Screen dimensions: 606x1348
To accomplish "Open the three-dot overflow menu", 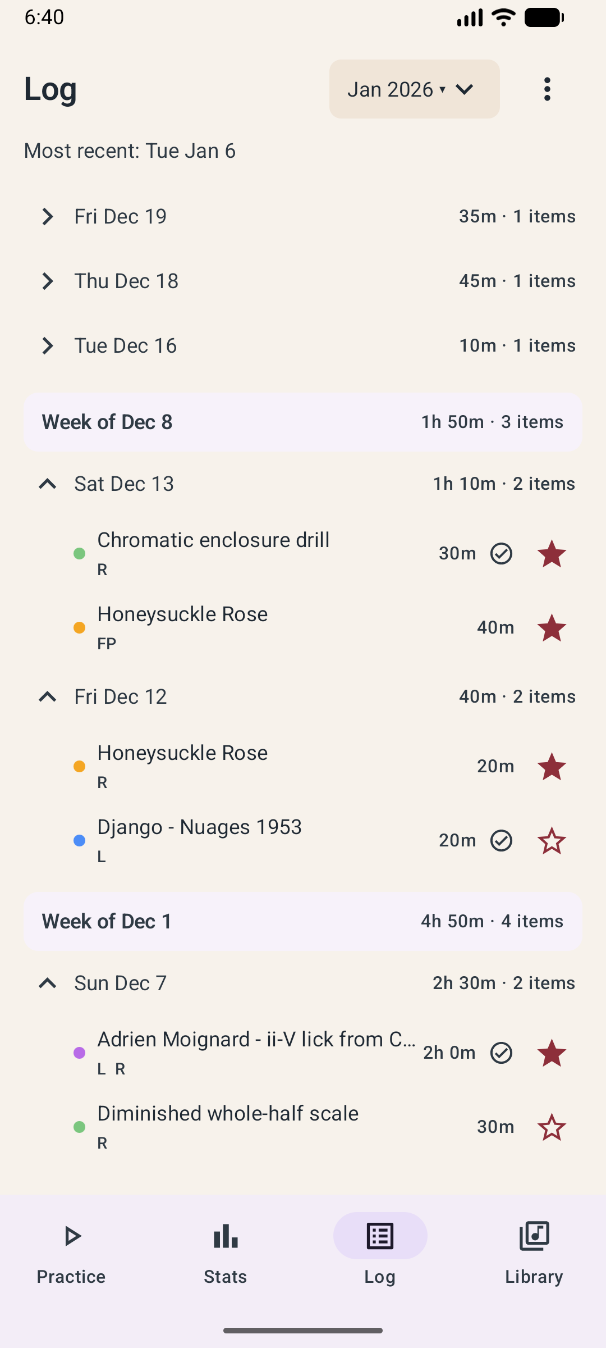I will (547, 89).
